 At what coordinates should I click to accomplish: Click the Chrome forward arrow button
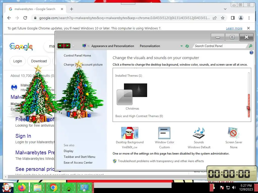(x=17, y=18)
